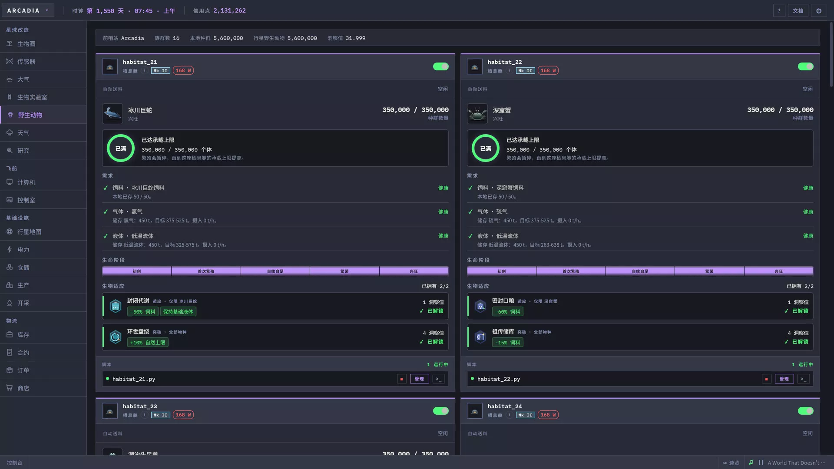Viewport: 834px width, 469px height.
Task: Open the settings gear icon
Action: (x=819, y=11)
